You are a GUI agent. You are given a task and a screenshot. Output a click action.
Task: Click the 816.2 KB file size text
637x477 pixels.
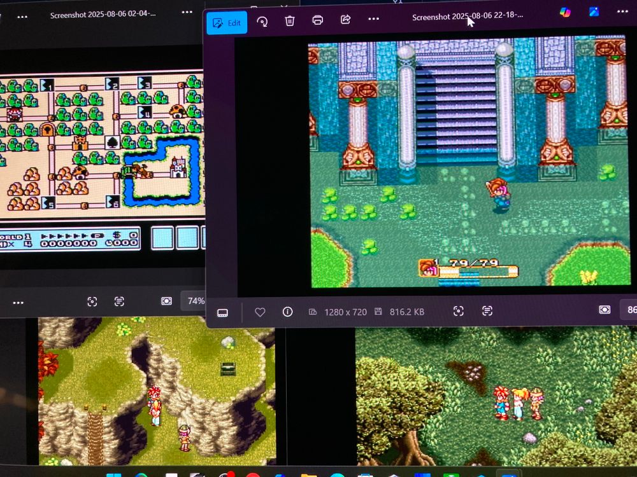406,312
